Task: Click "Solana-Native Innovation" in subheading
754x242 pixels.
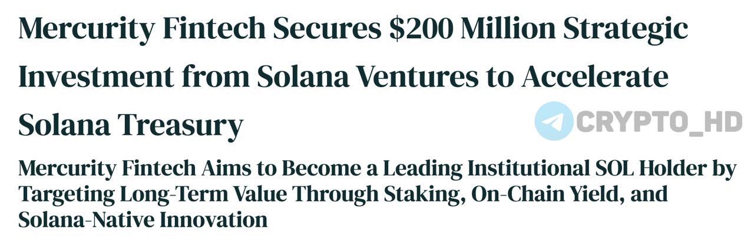Action: 143,220
